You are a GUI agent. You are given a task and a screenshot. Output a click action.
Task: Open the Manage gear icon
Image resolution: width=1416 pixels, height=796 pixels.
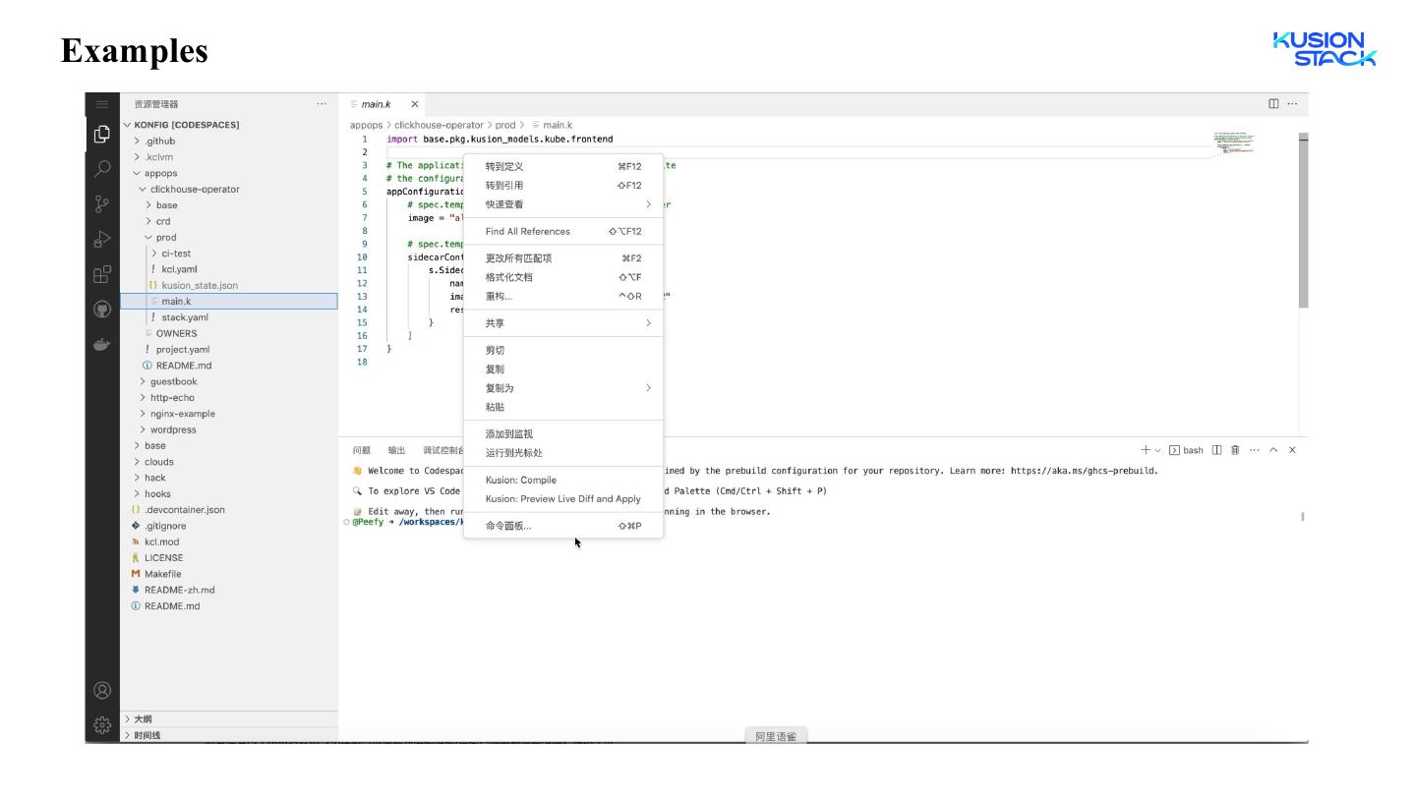pyautogui.click(x=102, y=726)
